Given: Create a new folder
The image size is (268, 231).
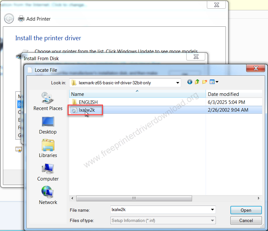Looking at the screenshot, I should point(205,82).
